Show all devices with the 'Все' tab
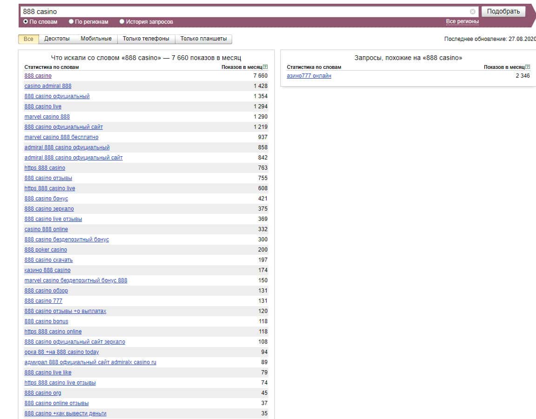Viewport: 536px width, 419px height. (x=28, y=39)
